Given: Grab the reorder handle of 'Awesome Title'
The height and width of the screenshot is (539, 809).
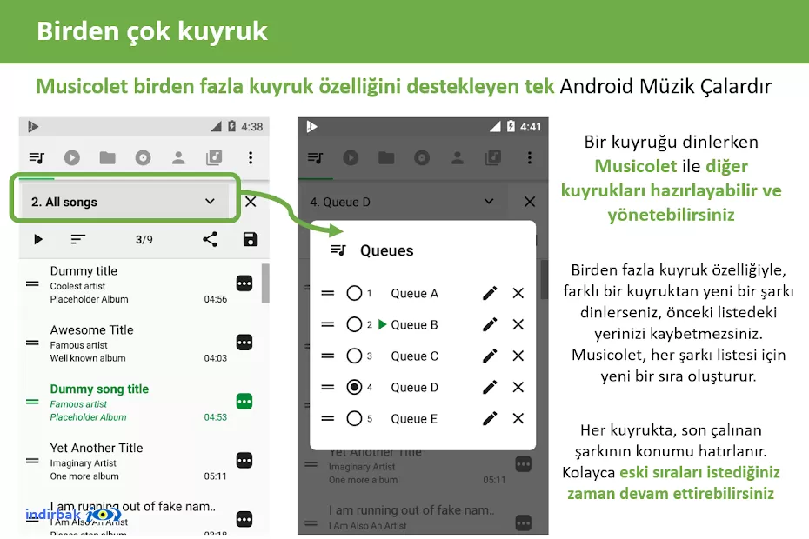Looking at the screenshot, I should (x=32, y=343).
